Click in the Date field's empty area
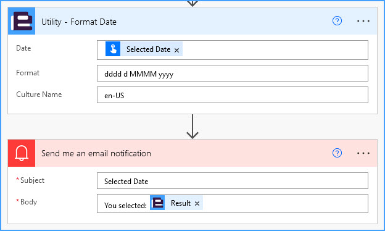385x231 pixels. point(275,50)
